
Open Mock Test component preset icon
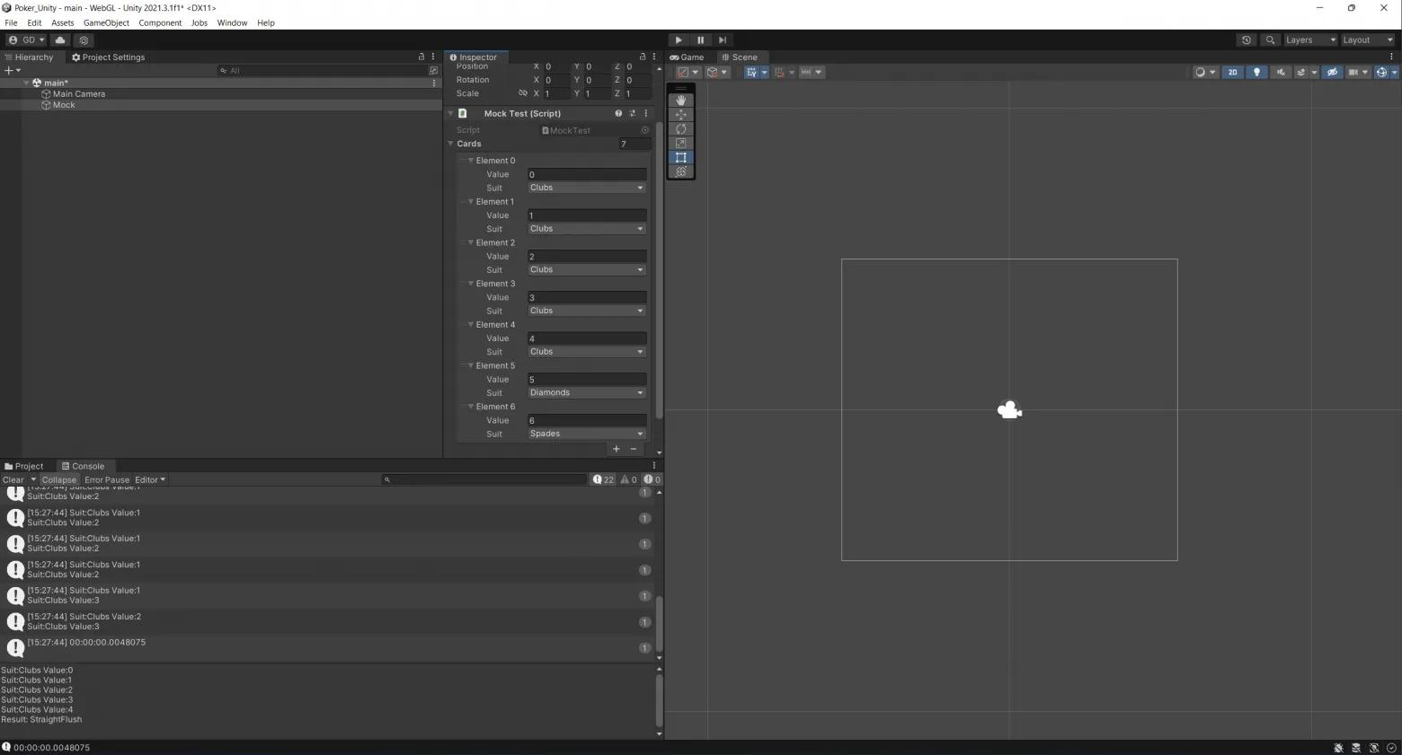[x=633, y=113]
